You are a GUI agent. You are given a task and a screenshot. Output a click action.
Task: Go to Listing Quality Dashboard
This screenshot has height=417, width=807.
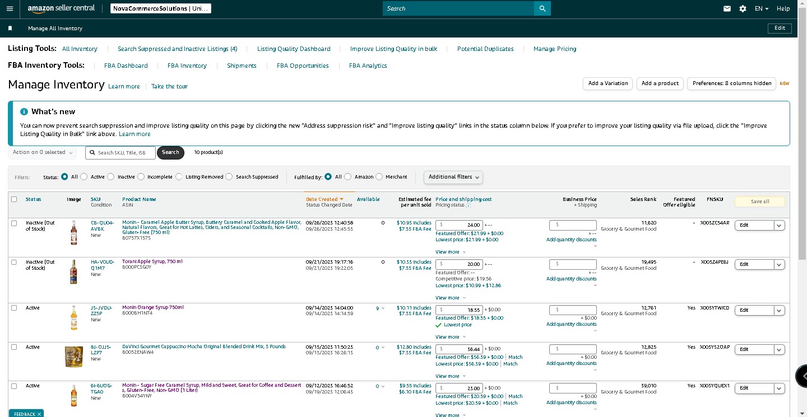coord(294,49)
